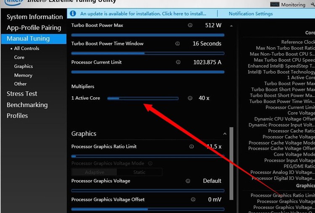
Task: Click the Processor Current Limit slider
Action: point(148,72)
